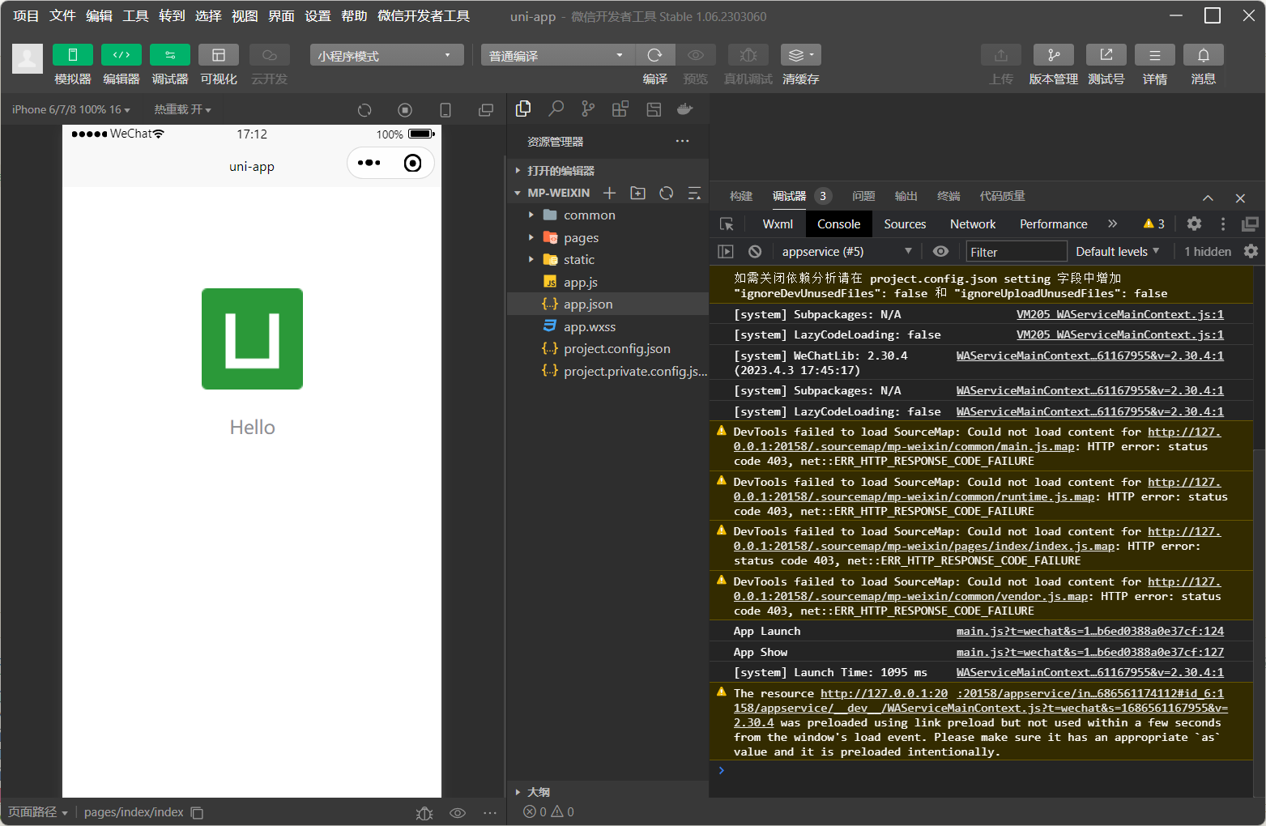This screenshot has width=1266, height=826.
Task: Open the 工具 menu in menu bar
Action: tap(135, 16)
